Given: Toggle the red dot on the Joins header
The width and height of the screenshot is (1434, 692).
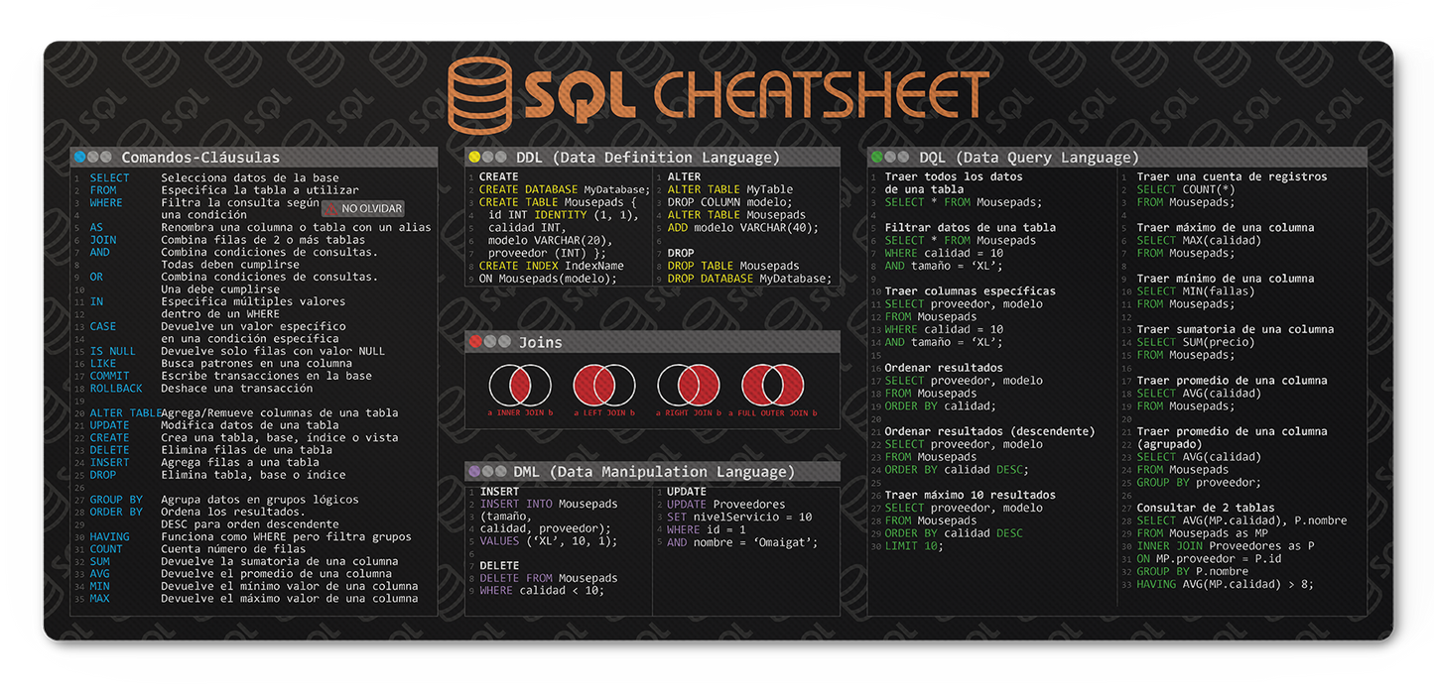Looking at the screenshot, I should click(x=477, y=342).
